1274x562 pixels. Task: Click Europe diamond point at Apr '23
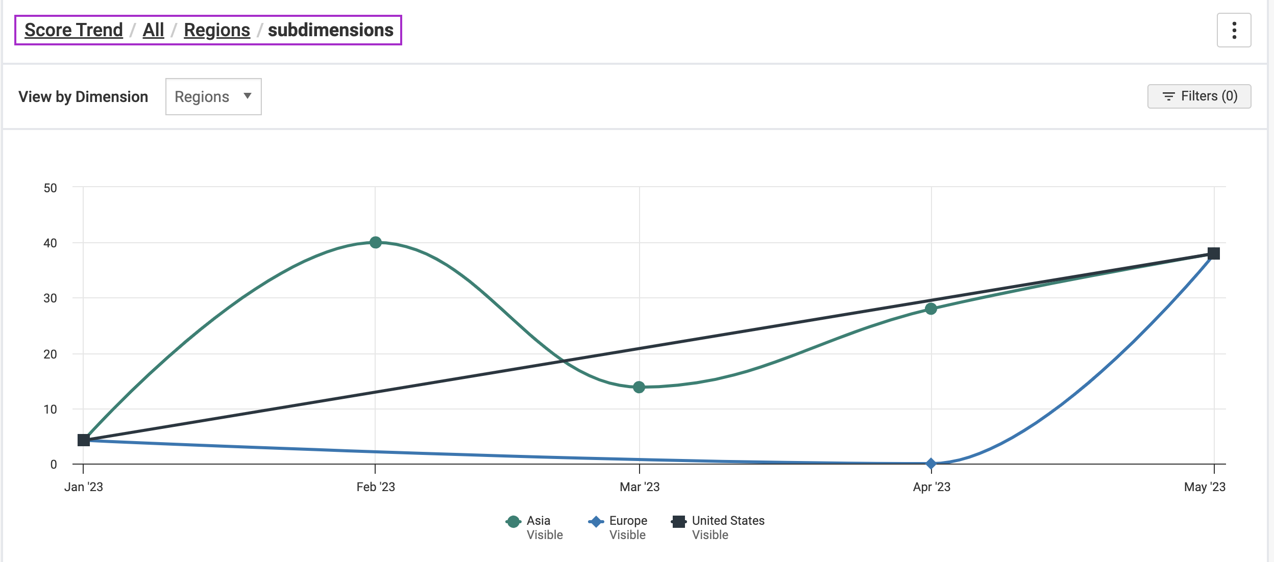tap(931, 464)
